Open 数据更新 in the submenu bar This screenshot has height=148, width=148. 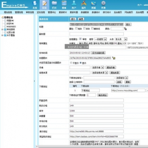85,12
